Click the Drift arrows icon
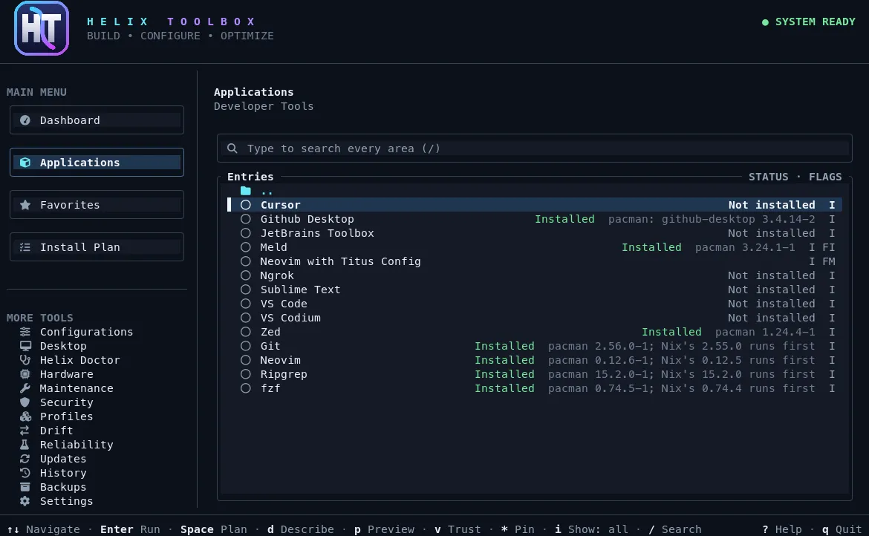 pyautogui.click(x=25, y=431)
